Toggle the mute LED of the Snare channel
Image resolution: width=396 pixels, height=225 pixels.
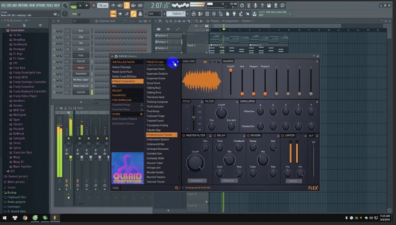[54, 49]
